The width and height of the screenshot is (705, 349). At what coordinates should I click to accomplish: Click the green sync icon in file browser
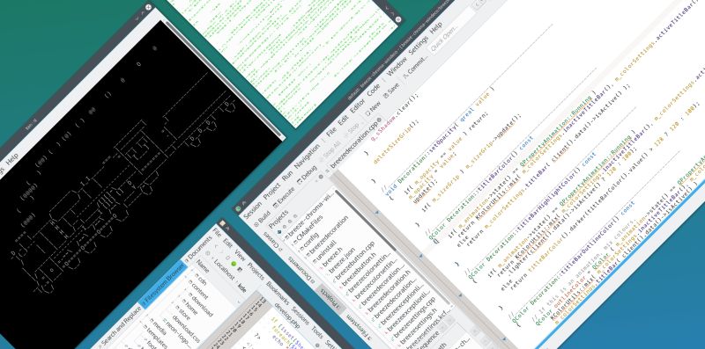click(234, 264)
